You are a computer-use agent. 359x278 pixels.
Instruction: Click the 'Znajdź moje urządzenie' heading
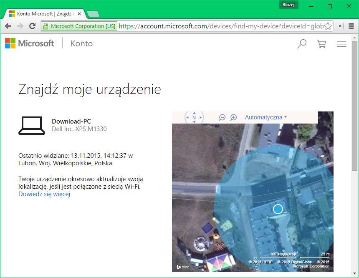point(89,89)
